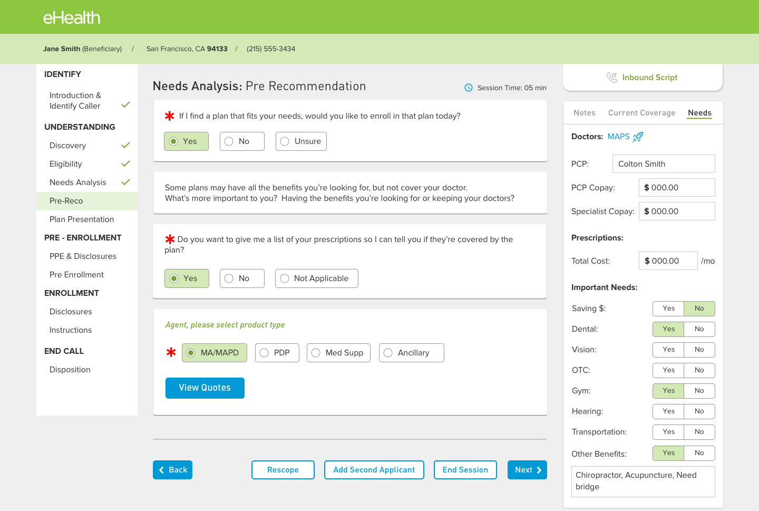Click checkmark beside Introduction & Identify Caller
The width and height of the screenshot is (759, 511).
click(125, 104)
